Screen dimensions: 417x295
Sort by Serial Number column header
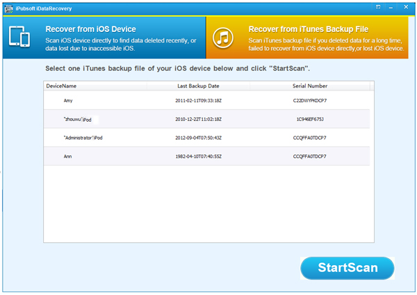(x=310, y=86)
